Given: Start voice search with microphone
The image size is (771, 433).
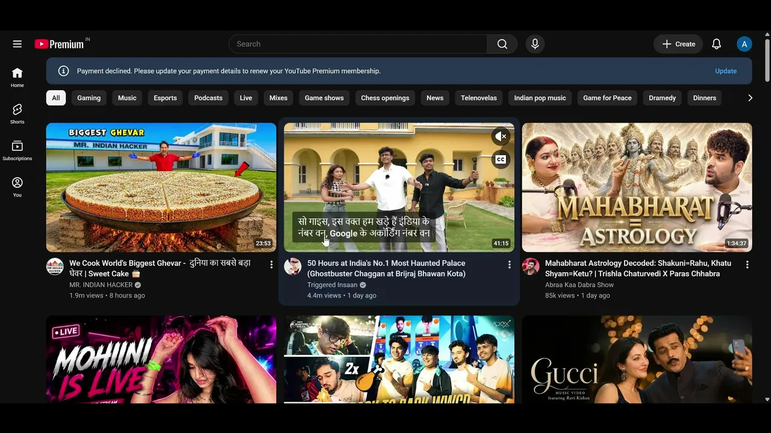Looking at the screenshot, I should click(535, 44).
